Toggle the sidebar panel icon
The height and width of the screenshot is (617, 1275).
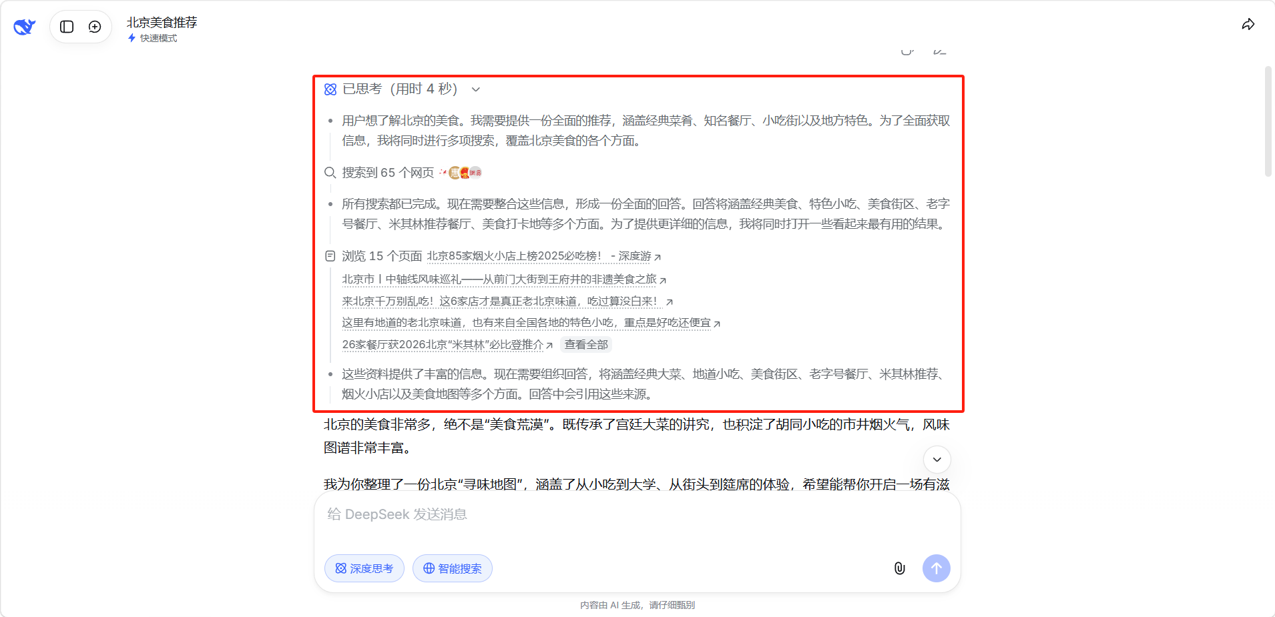point(67,27)
